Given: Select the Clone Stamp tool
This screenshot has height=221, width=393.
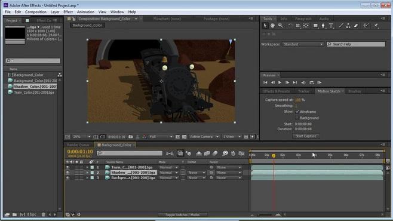Looking at the screenshot, I should [348, 26].
